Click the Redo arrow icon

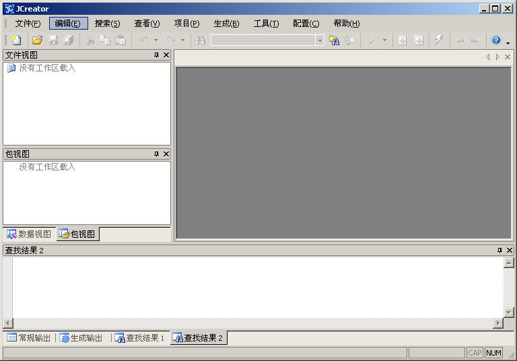171,40
